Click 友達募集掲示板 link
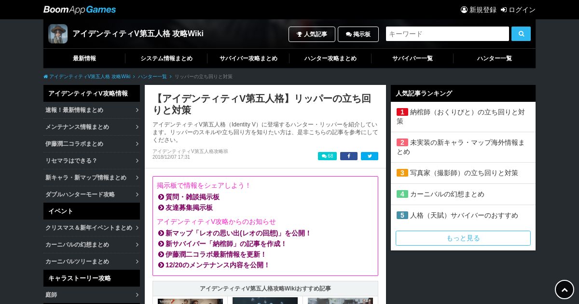The image size is (579, 304). click(x=189, y=207)
